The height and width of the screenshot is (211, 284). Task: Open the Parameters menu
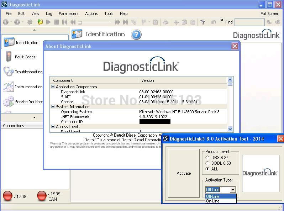point(68,14)
